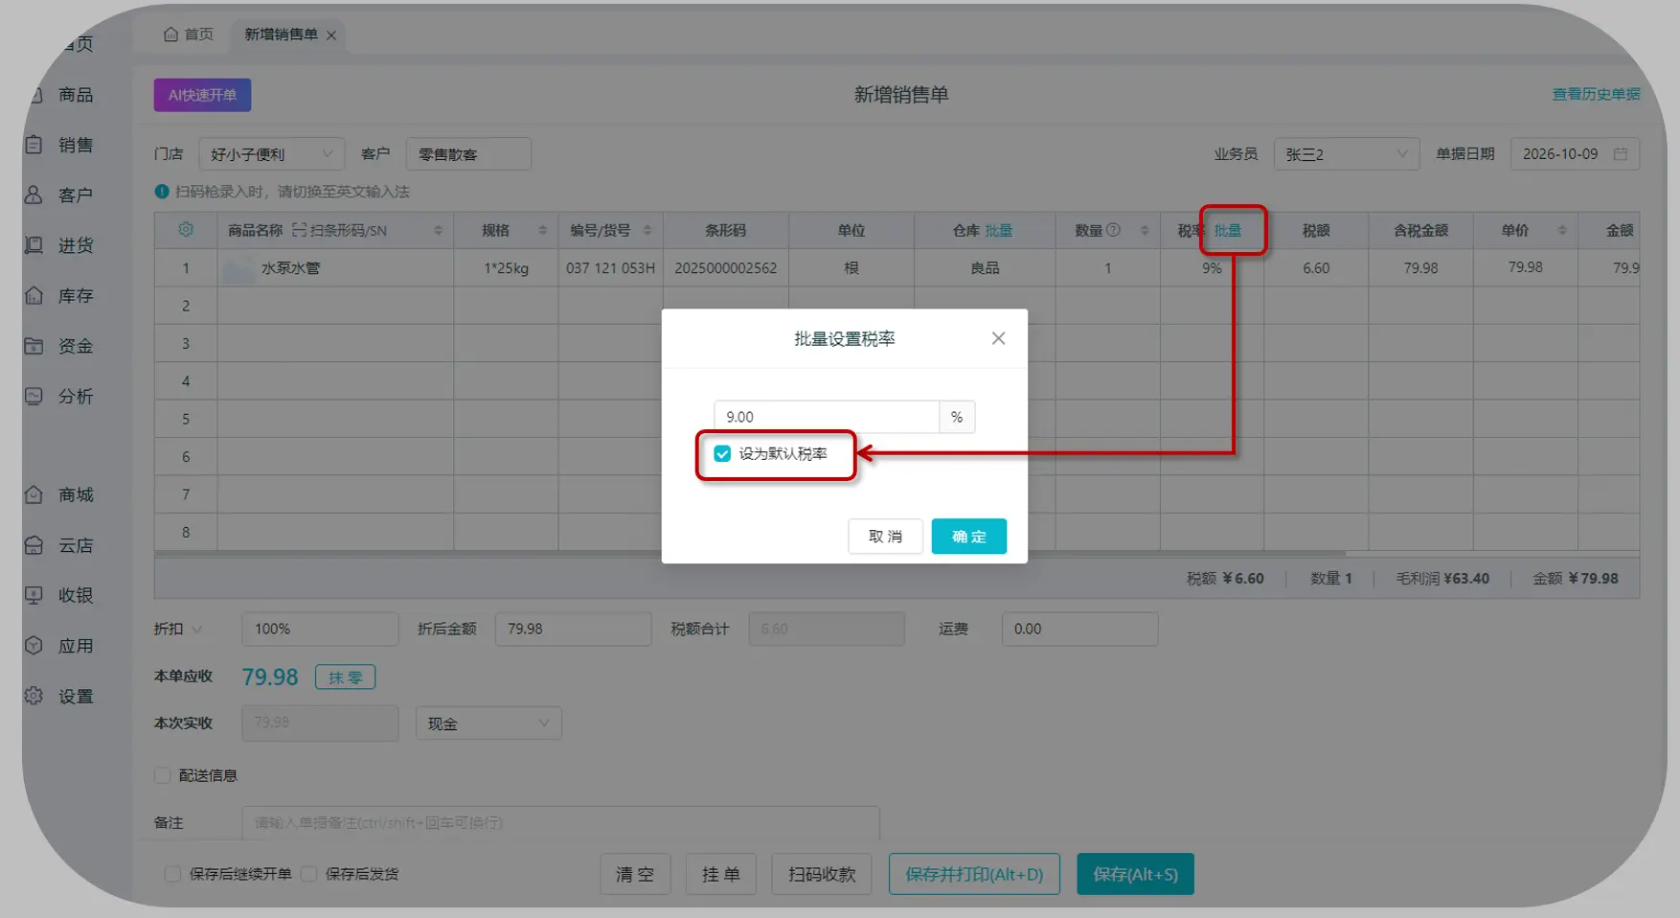Click the 税率 批量 link in header
Image resolution: width=1680 pixels, height=918 pixels.
(x=1228, y=230)
